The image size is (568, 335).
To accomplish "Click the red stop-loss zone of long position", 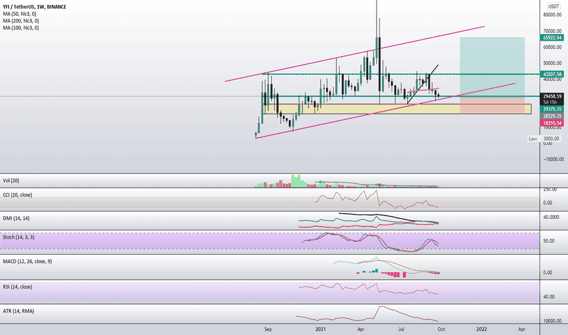I will point(492,105).
